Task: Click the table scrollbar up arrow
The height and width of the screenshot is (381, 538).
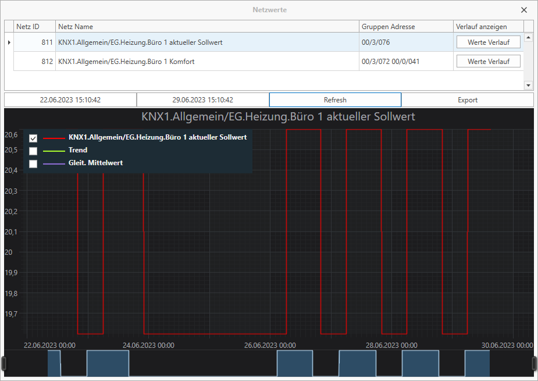Action: [528, 37]
